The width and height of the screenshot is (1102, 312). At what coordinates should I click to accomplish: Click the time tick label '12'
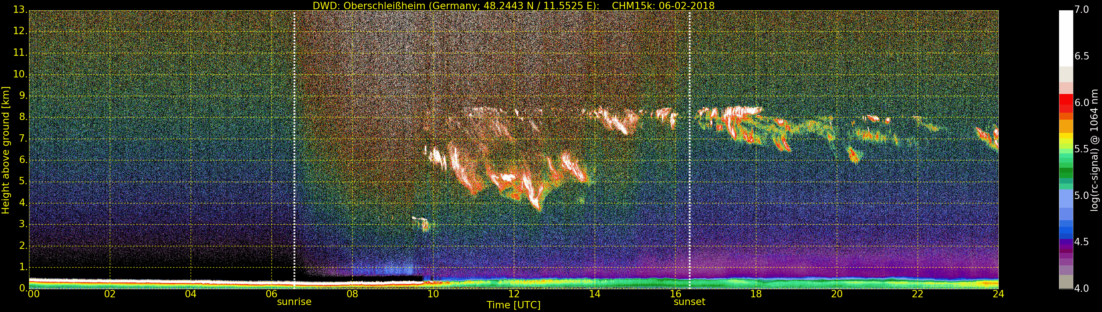(514, 294)
